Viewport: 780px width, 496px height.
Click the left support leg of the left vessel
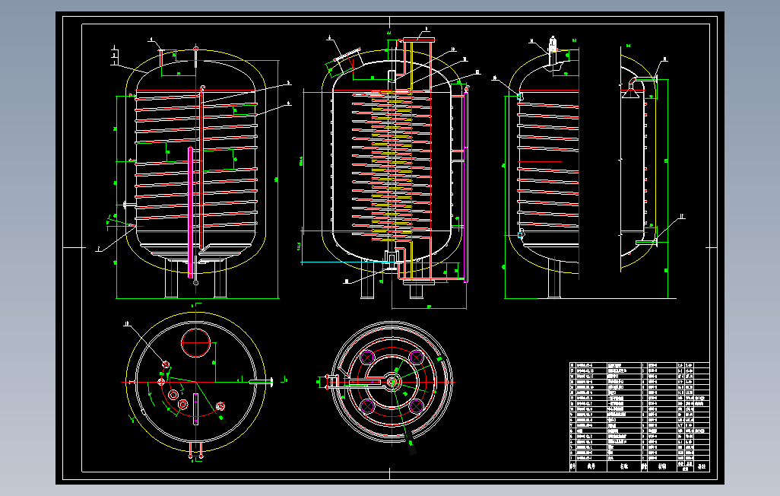[171, 278]
